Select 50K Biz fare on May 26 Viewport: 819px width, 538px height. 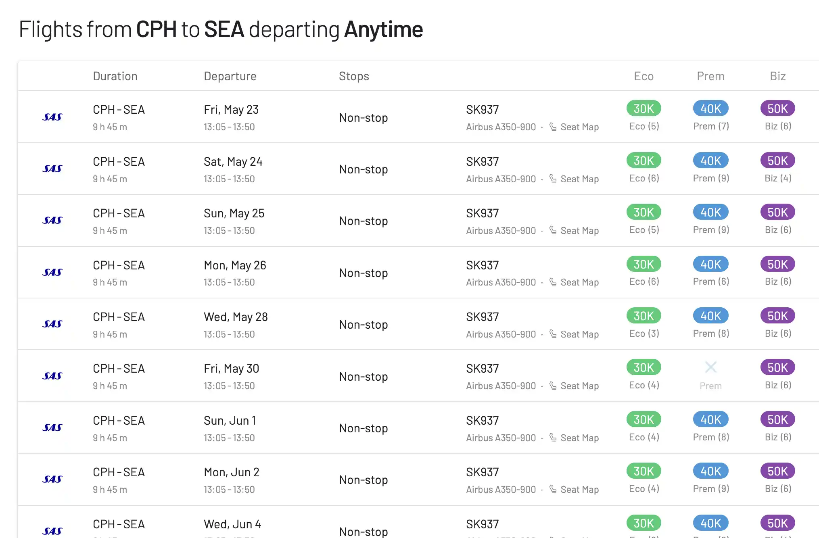tap(778, 264)
